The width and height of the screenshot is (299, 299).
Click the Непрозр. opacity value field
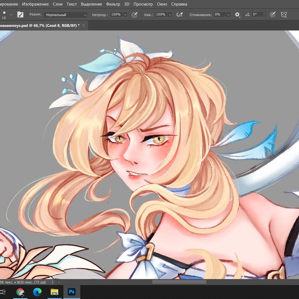[116, 15]
